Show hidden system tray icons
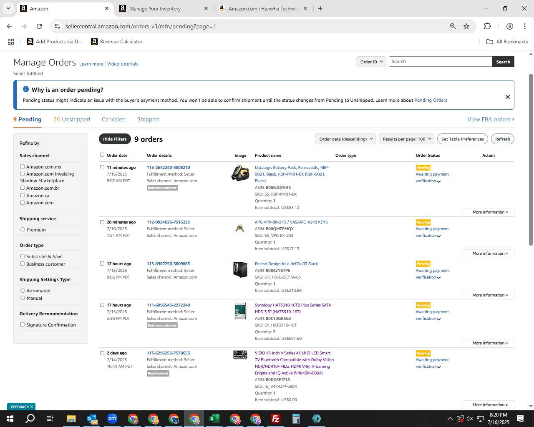 pos(450,419)
